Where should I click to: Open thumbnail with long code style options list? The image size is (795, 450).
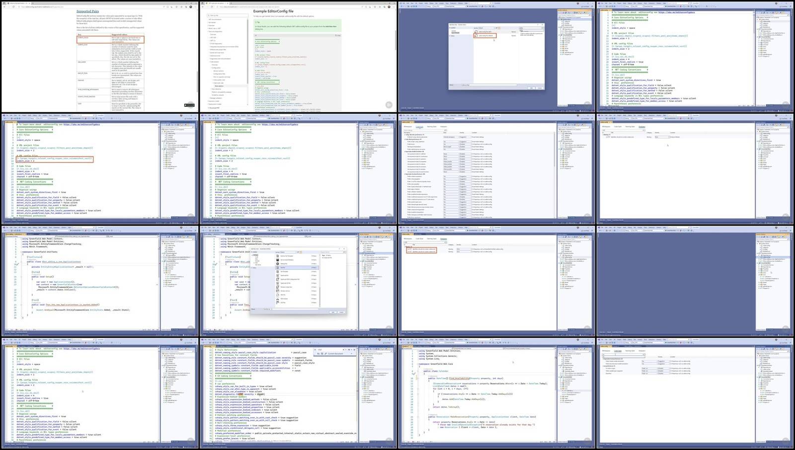[497, 169]
